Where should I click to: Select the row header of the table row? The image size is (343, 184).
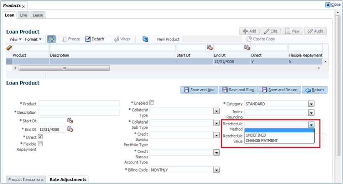click(9, 61)
